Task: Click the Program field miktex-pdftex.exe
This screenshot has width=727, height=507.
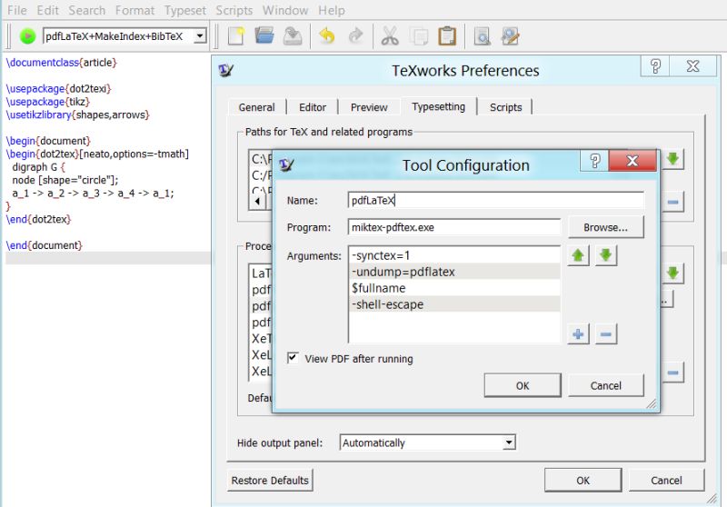Action: click(x=453, y=227)
